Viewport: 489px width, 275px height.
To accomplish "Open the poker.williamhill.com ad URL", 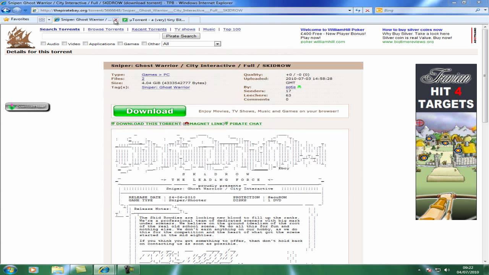I will click(x=322, y=42).
